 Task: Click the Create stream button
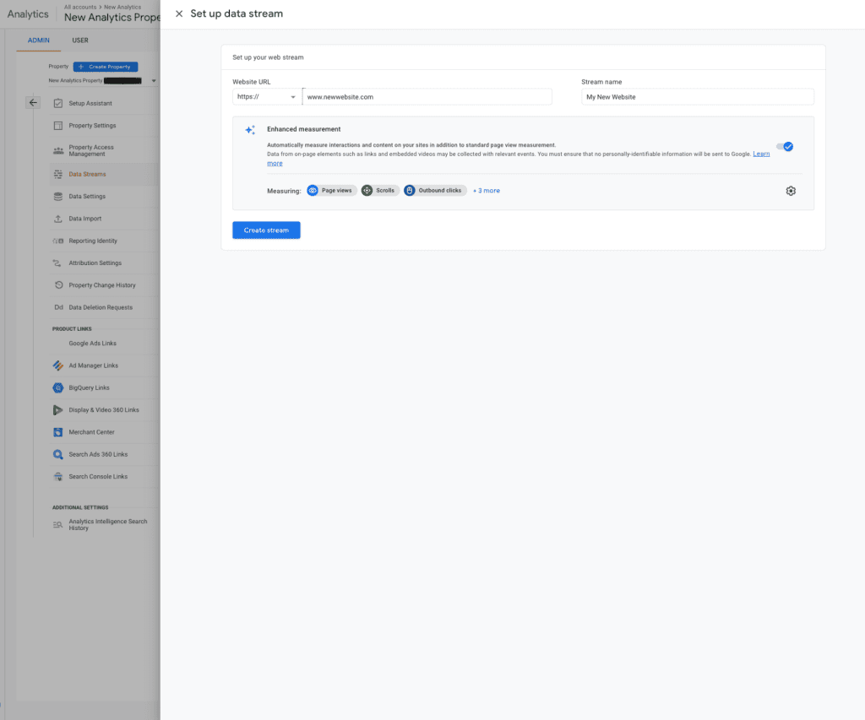(x=266, y=230)
